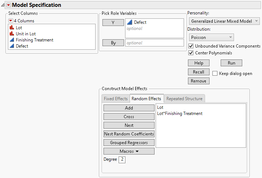Click the Degree input field
The height and width of the screenshot is (178, 262).
point(122,159)
